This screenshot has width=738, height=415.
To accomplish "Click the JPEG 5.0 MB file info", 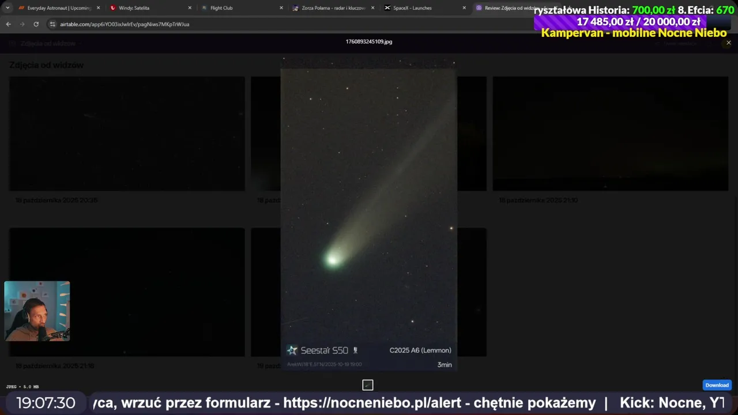I will 22,387.
